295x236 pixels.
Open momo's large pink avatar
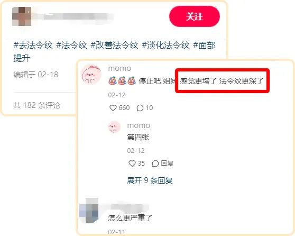click(91, 74)
